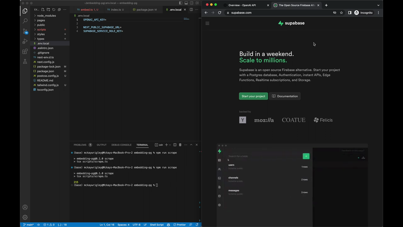This screenshot has height=227, width=403.
Task: Click the main branch indicator in the status bar
Action: (x=28, y=225)
